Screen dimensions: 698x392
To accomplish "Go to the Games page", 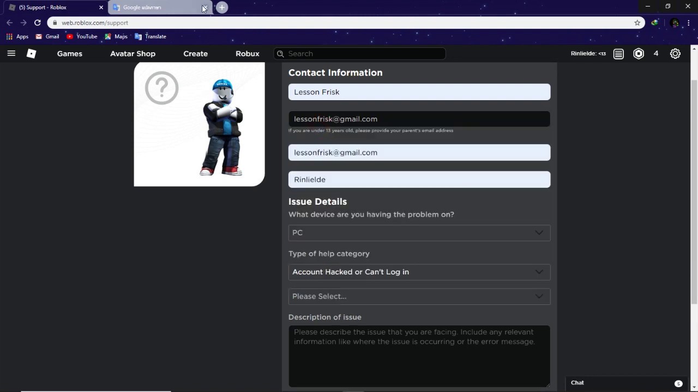I will pos(70,53).
